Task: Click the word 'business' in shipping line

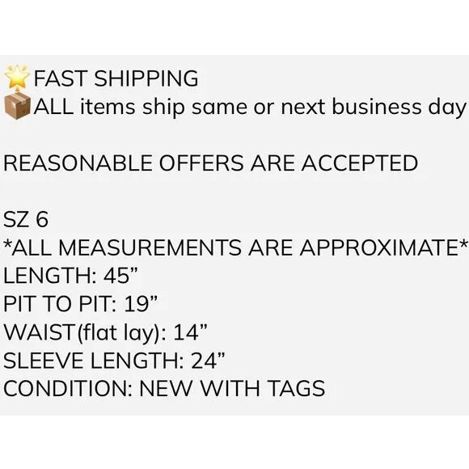Action: tap(377, 106)
